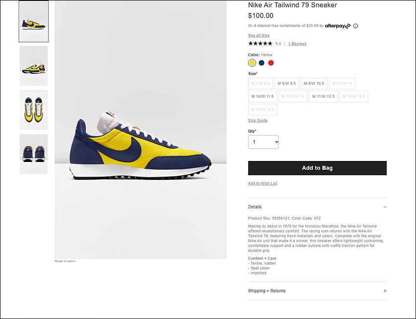
Task: Select the navy blue color swatch
Action: click(x=261, y=63)
